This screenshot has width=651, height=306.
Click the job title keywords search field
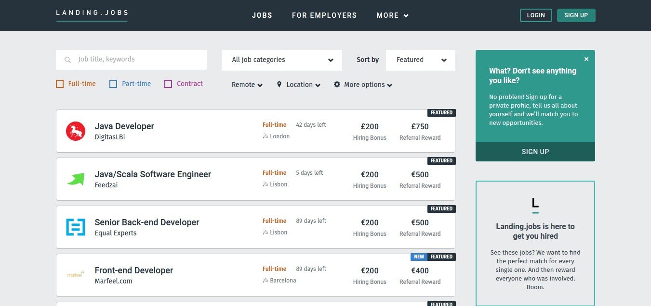[131, 60]
